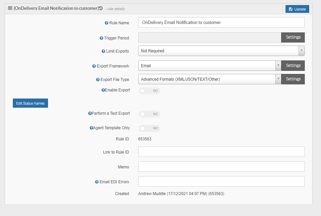Image resolution: width=321 pixels, height=216 pixels.
Task: Open the Trigger Period Settings button
Action: tap(293, 37)
